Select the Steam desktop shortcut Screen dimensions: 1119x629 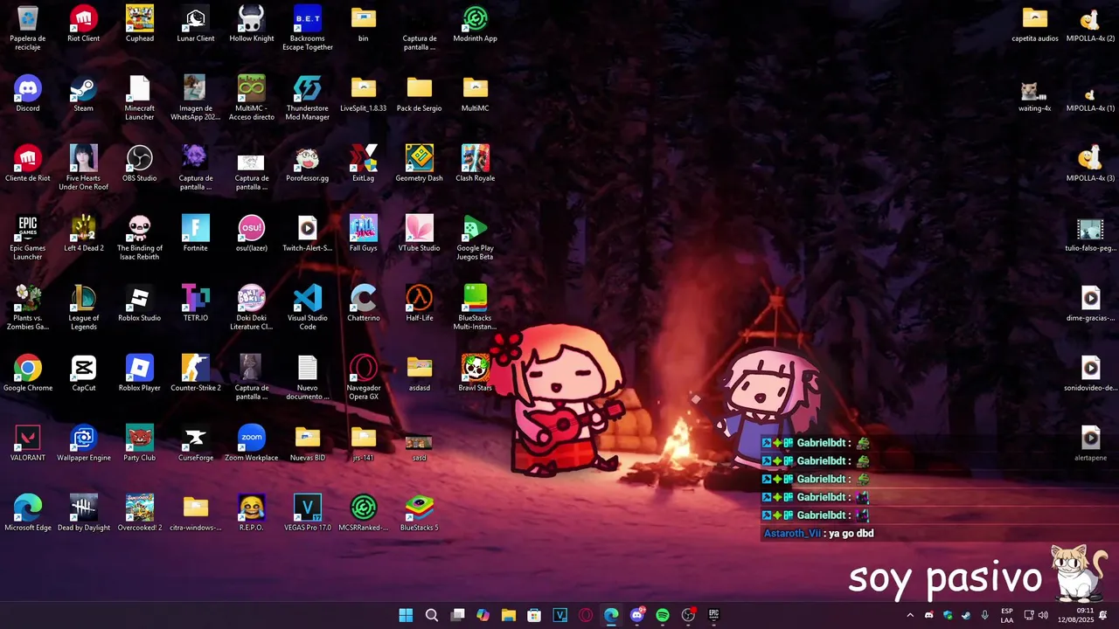[x=84, y=93]
